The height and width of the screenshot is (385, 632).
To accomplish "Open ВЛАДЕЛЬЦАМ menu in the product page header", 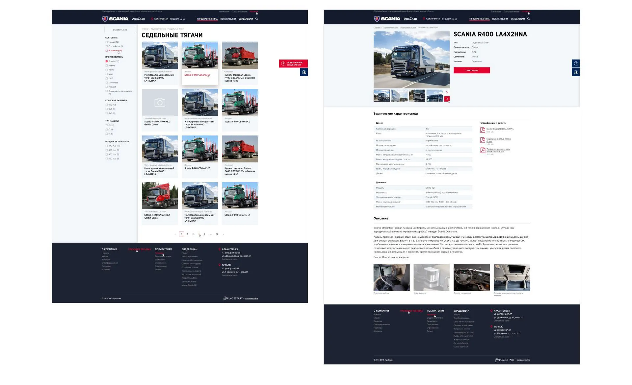I will coord(517,19).
